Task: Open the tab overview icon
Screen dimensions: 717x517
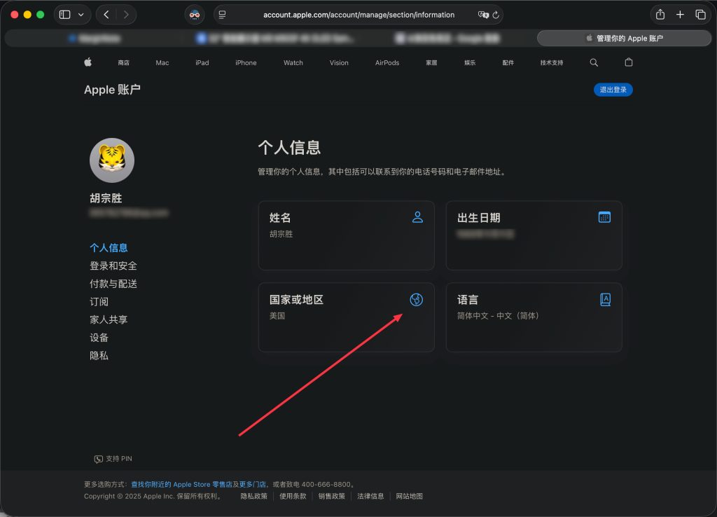Action: [700, 14]
